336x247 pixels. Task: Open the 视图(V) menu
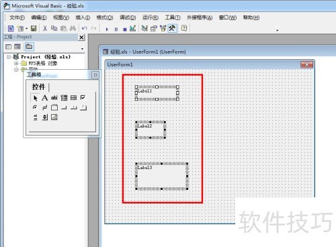click(61, 17)
